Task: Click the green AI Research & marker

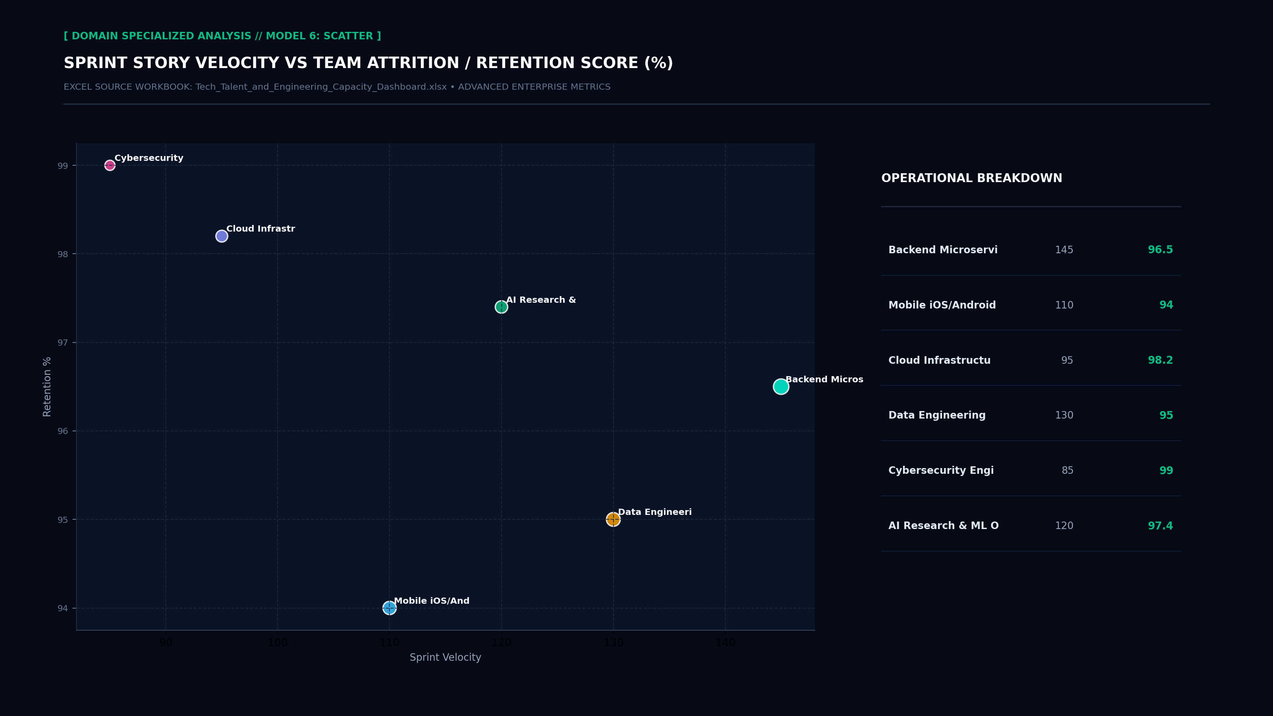Action: pyautogui.click(x=501, y=307)
